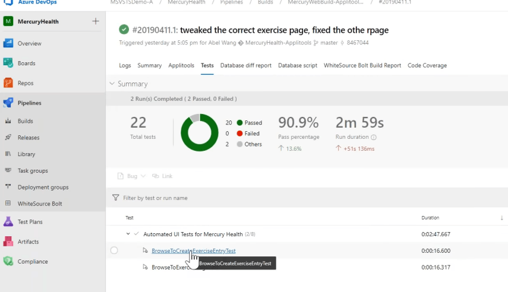
Task: Click the Bug document icon
Action: click(121, 176)
